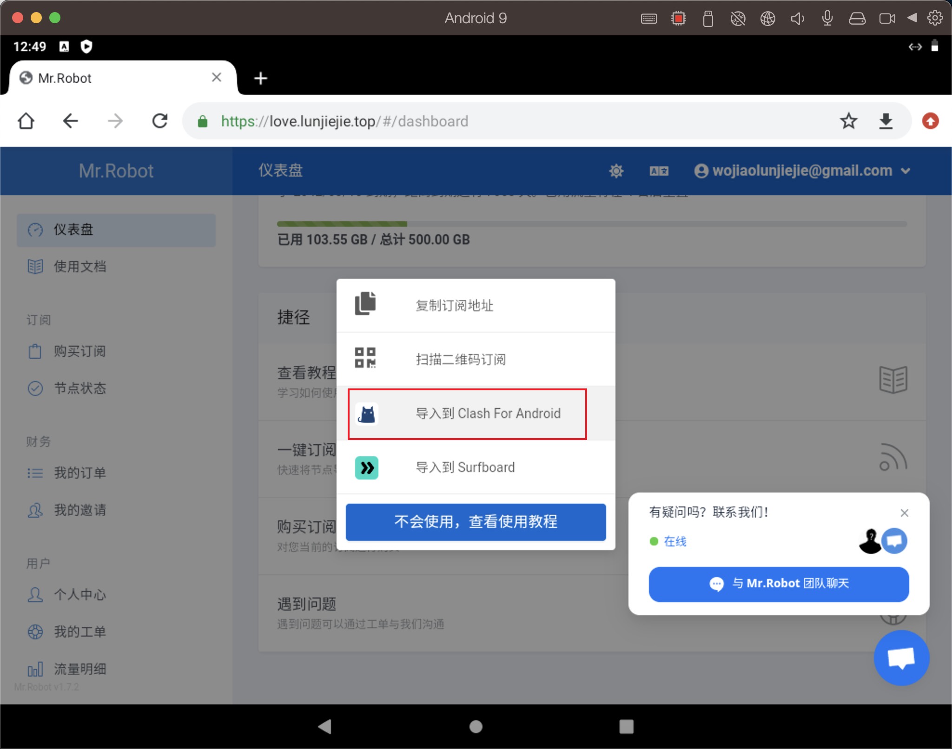Click the browser download icon
Screen dimensions: 952x749
point(886,121)
